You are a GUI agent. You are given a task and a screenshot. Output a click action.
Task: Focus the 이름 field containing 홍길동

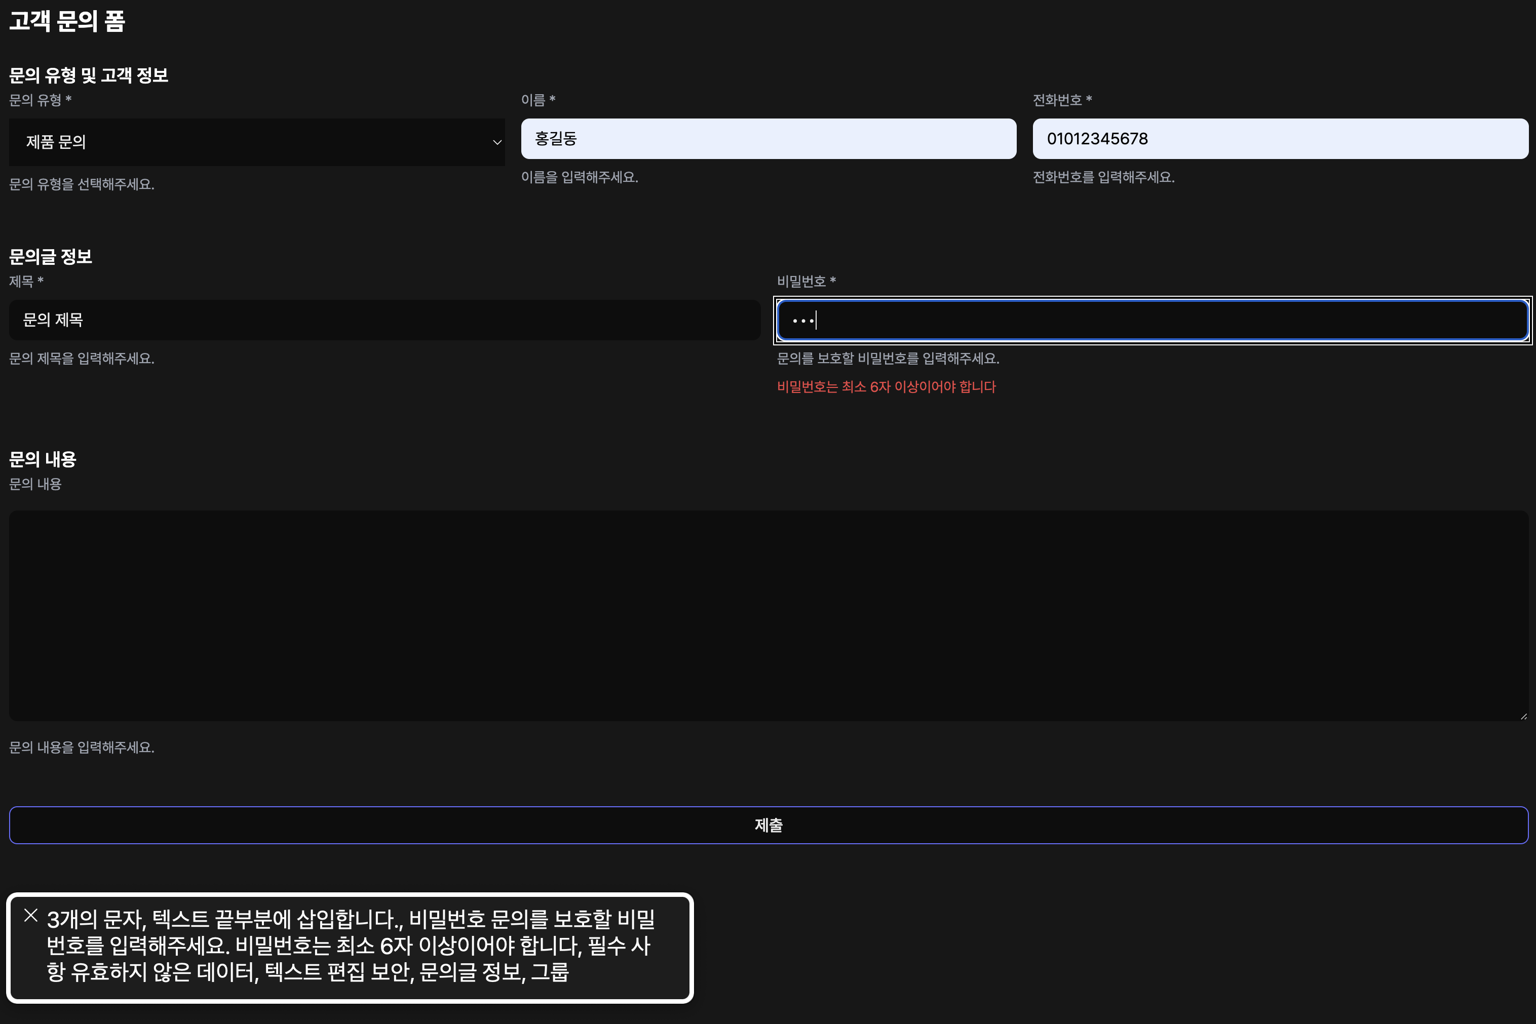coord(767,138)
